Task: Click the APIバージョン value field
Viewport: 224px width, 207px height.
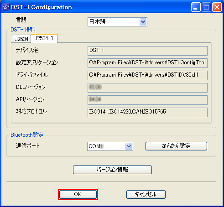Action: (147, 100)
